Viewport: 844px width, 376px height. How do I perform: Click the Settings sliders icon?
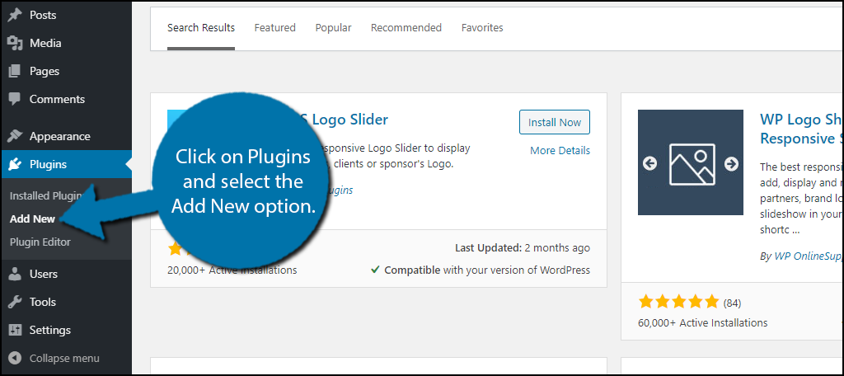pos(15,330)
